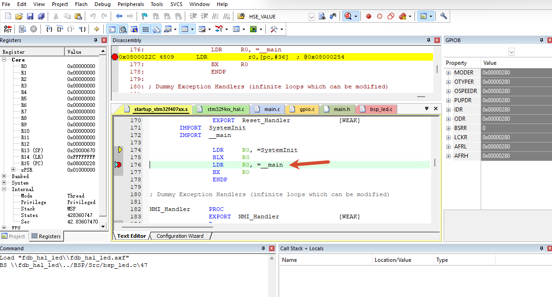The height and width of the screenshot is (297, 552).
Task: Save all files with multi-disk icon
Action: coord(41,16)
